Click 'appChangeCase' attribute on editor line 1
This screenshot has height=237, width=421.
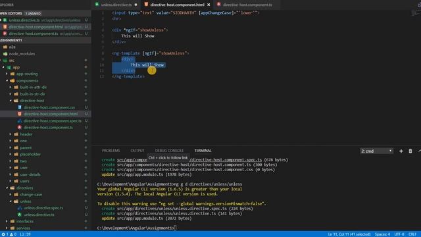pyautogui.click(x=216, y=13)
